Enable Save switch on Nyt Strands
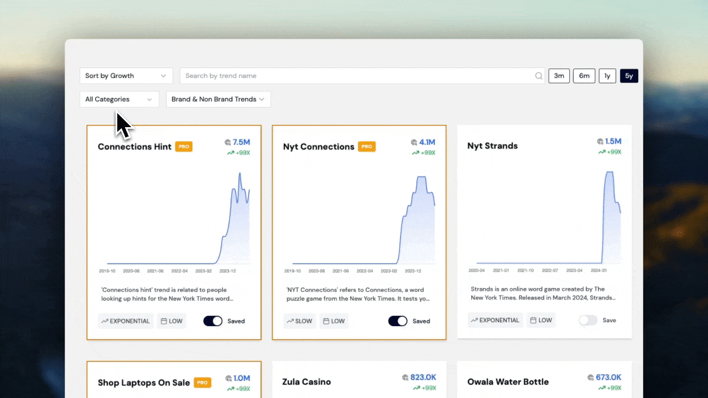The image size is (708, 398). point(588,320)
